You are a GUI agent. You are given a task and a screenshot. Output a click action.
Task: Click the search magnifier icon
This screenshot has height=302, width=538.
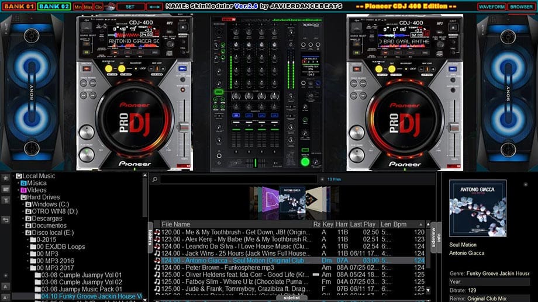[155, 179]
